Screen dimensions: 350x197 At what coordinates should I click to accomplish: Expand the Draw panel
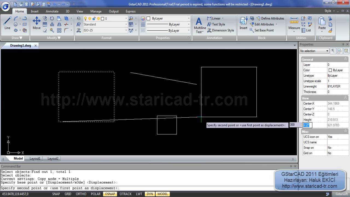point(17,38)
